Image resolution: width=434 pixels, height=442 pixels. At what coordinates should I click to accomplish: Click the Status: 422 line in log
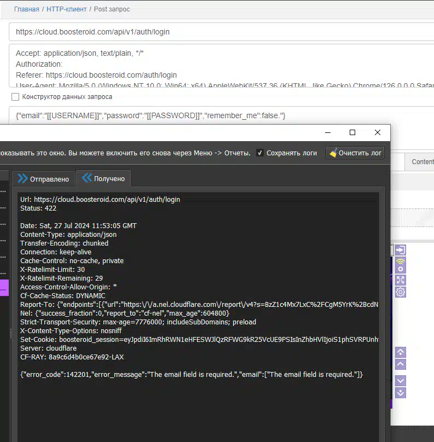[x=38, y=208]
